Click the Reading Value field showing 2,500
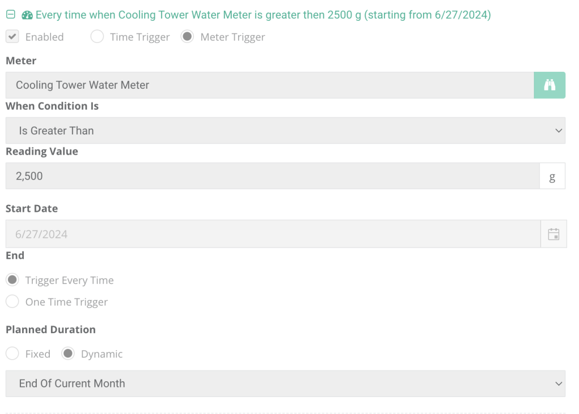The width and height of the screenshot is (579, 414). pos(271,176)
